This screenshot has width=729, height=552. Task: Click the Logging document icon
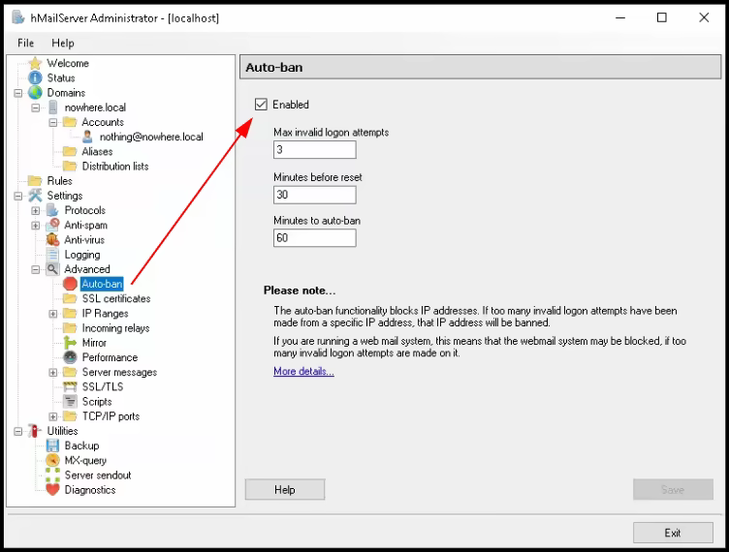pyautogui.click(x=52, y=255)
